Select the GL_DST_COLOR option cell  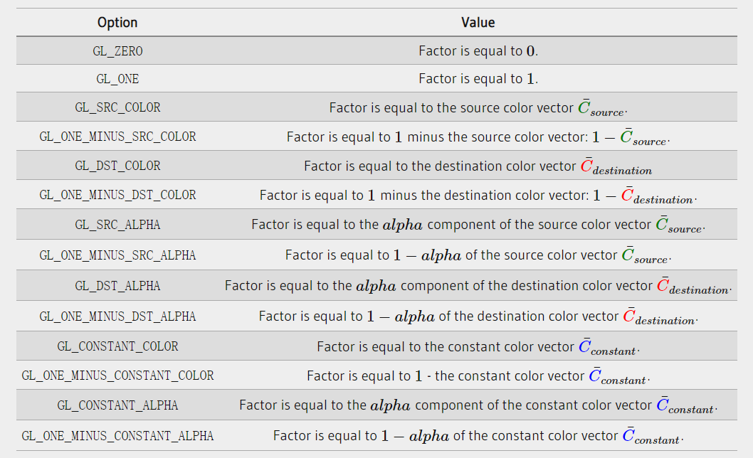[117, 166]
